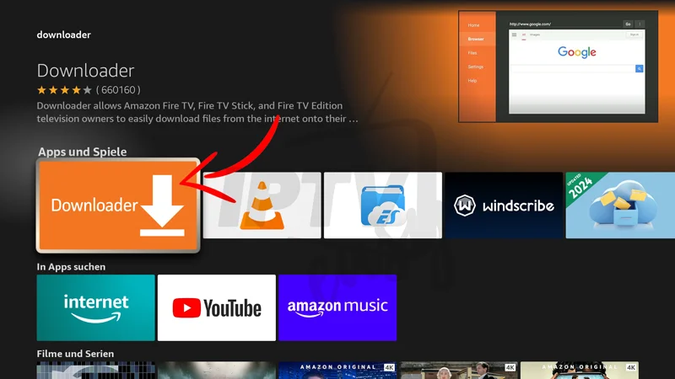Screen dimensions: 675x379
Task: Click the Downloader description text
Action: pos(197,112)
